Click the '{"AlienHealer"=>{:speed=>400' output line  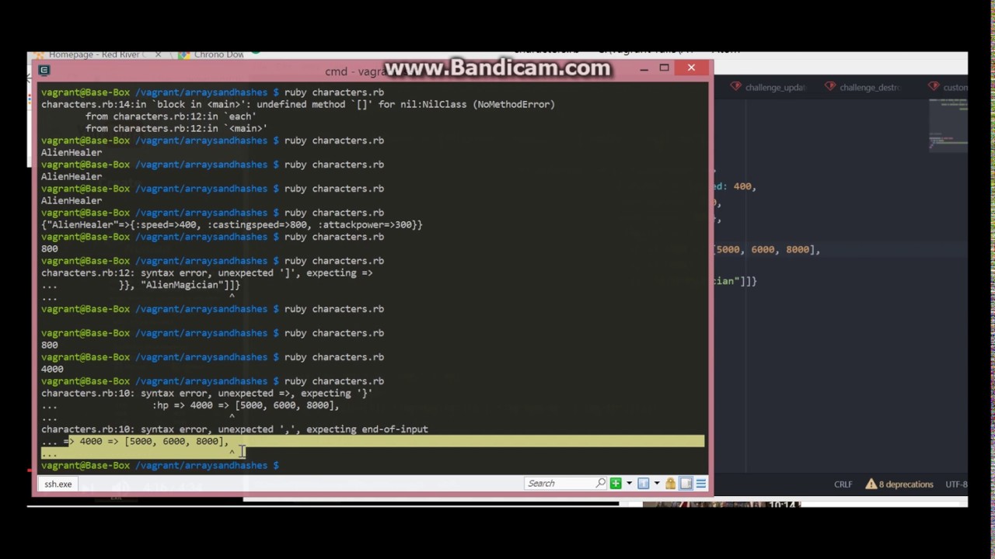(x=232, y=224)
